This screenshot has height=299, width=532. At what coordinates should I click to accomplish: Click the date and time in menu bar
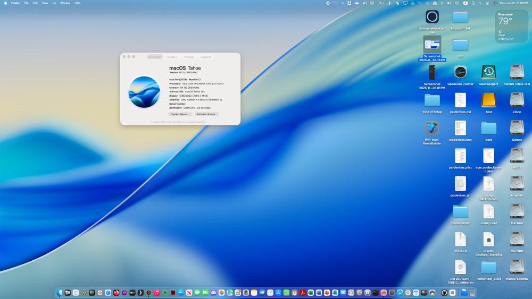pos(514,3)
